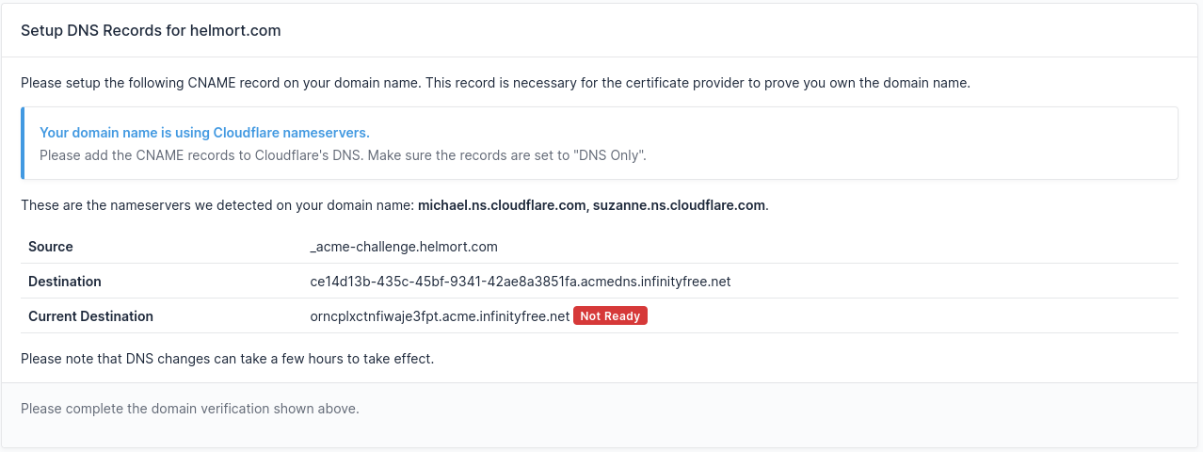Viewport: 1203px width, 452px height.
Task: Click the "Please complete the domain verification" footer text
Action: point(190,409)
